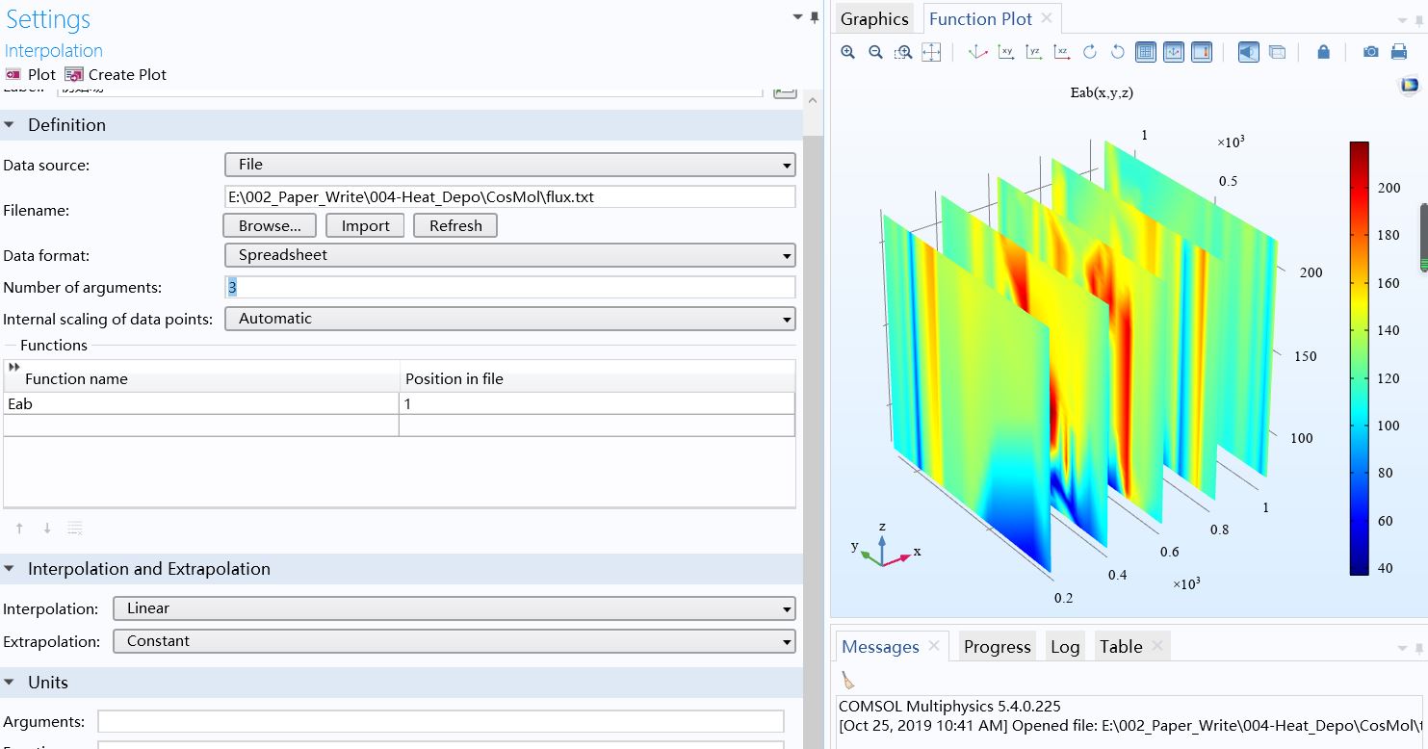Open the Log tab

click(1065, 647)
